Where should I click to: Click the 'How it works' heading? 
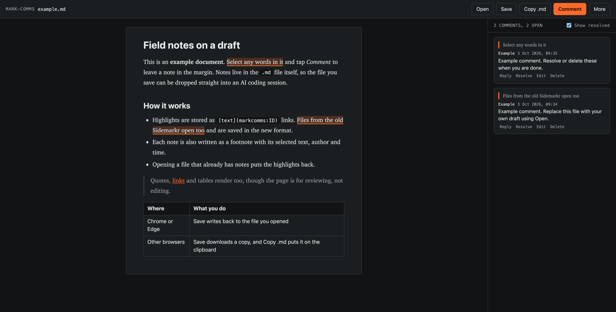tap(167, 106)
